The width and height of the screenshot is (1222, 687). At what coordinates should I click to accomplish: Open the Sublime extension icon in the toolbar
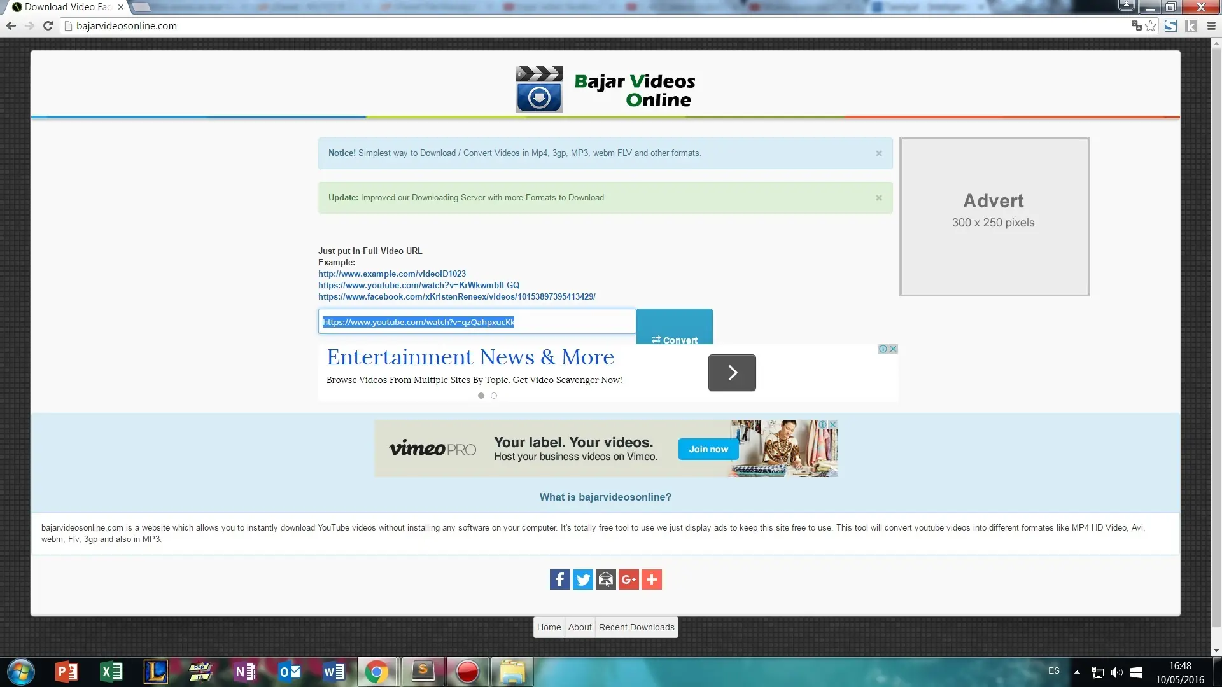1171,26
